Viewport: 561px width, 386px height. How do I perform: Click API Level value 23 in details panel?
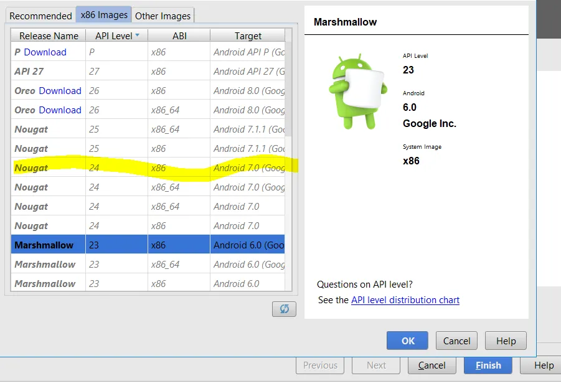[x=408, y=70]
